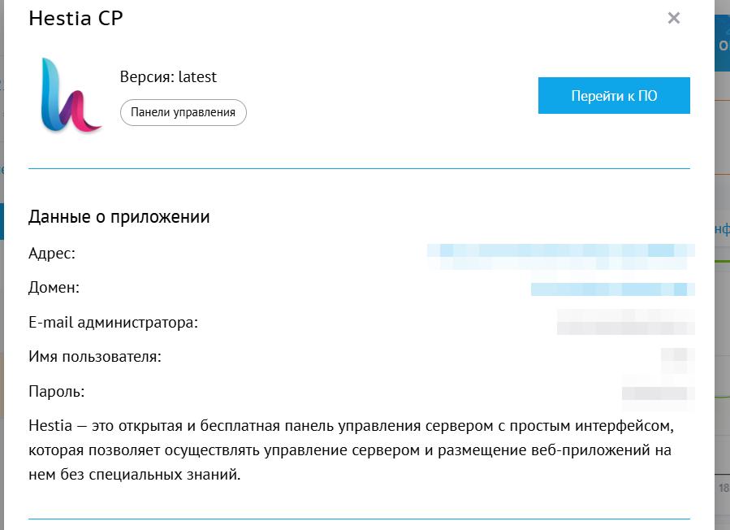
Task: Click the 'Адрес:' field label
Action: tap(52, 254)
